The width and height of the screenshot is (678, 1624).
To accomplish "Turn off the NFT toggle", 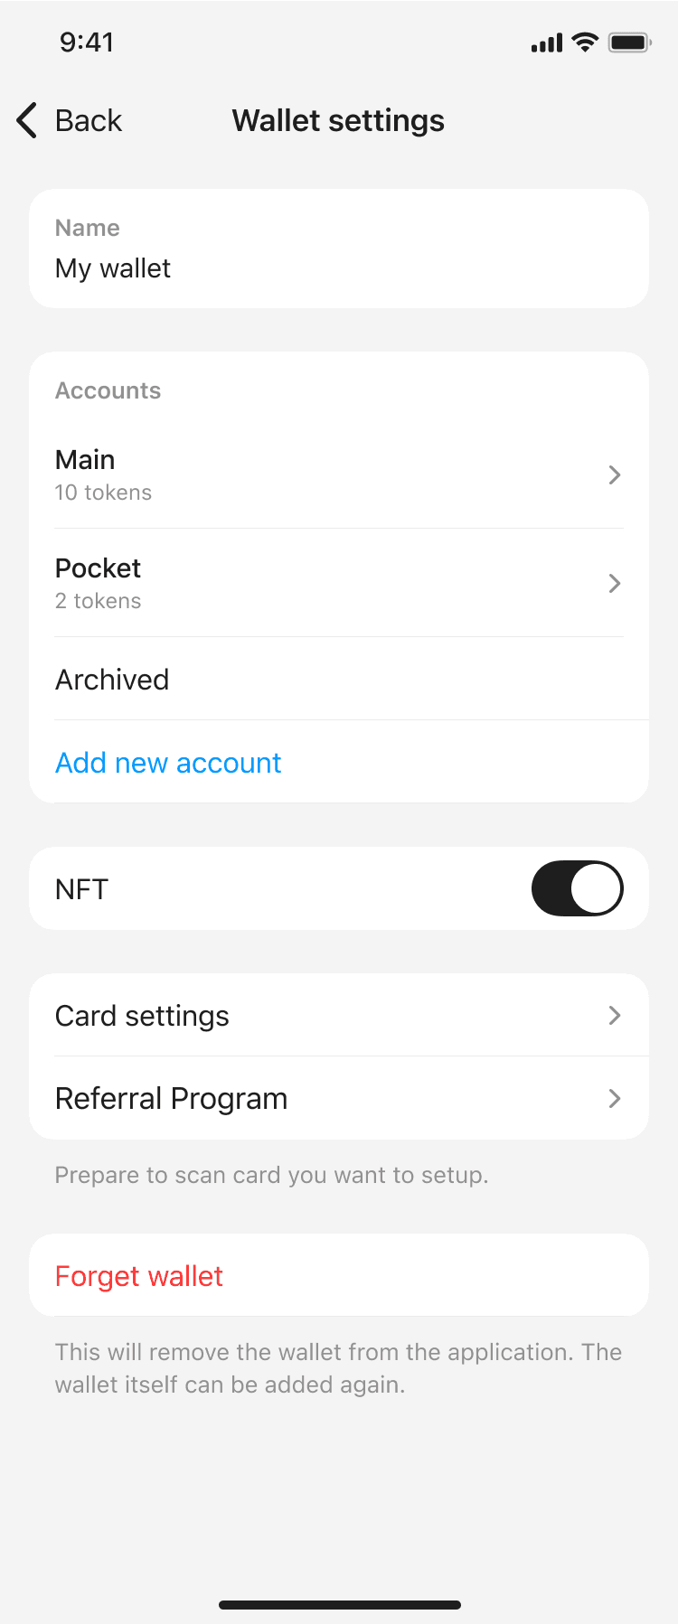I will point(577,888).
